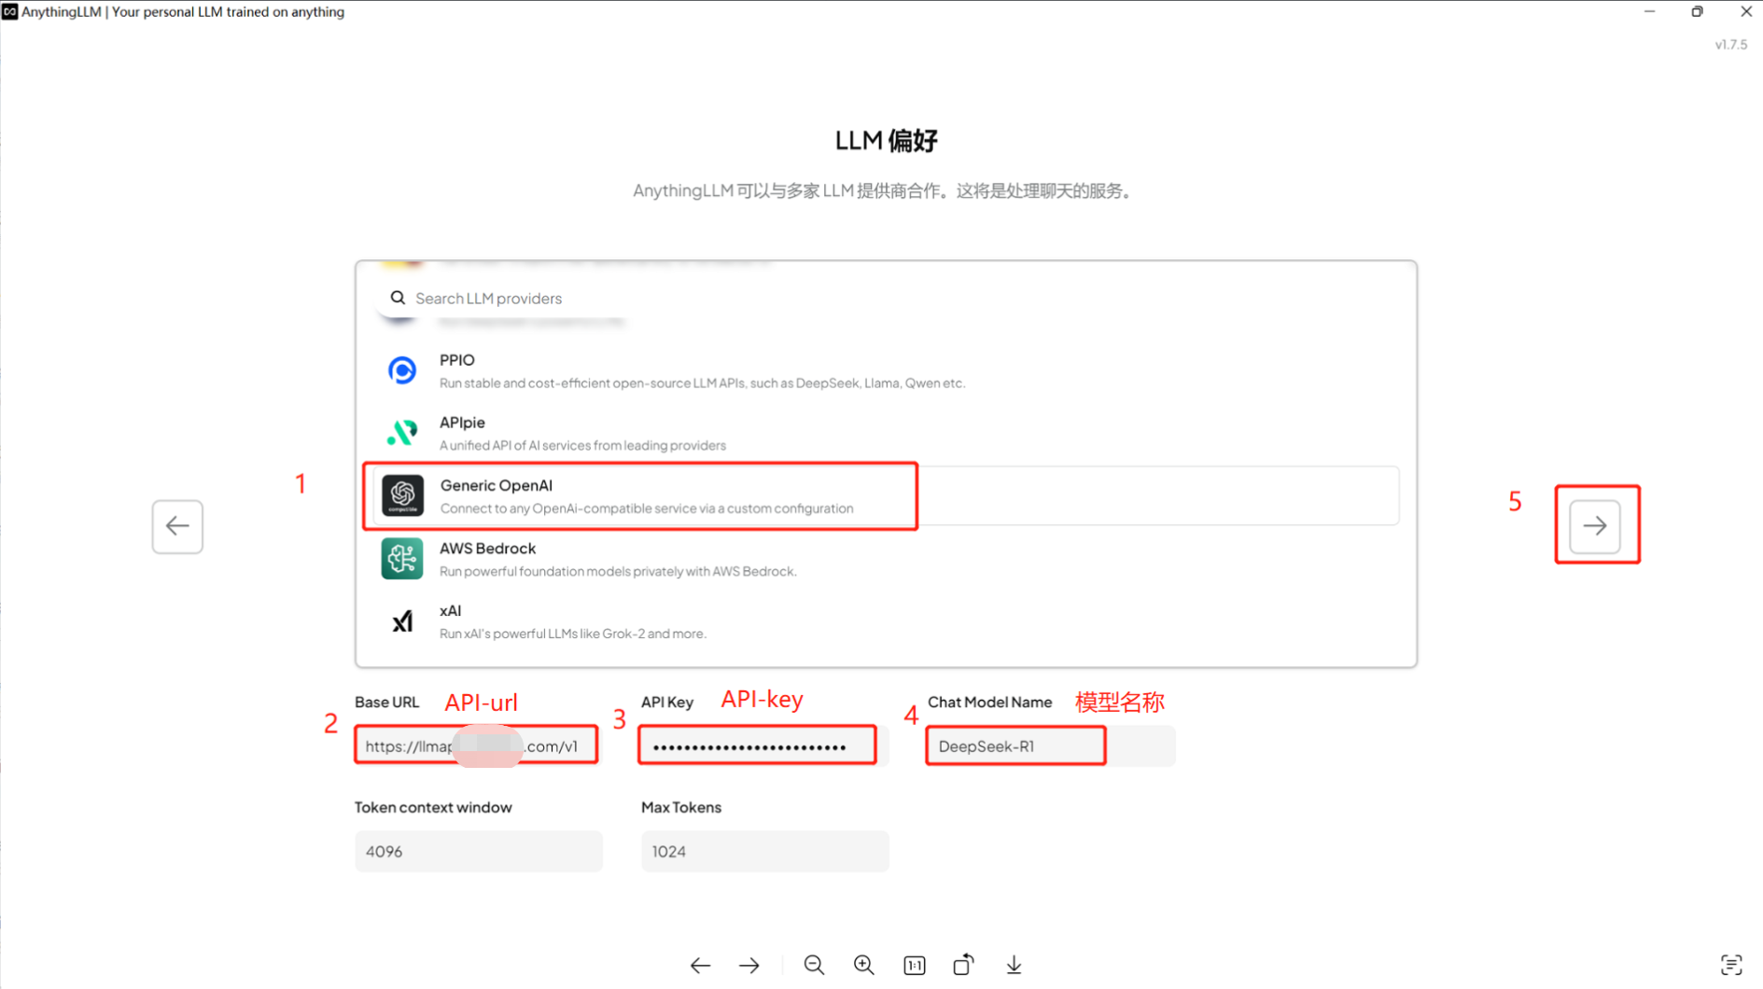Zoom in using viewer magnifier plus icon

[864, 965]
